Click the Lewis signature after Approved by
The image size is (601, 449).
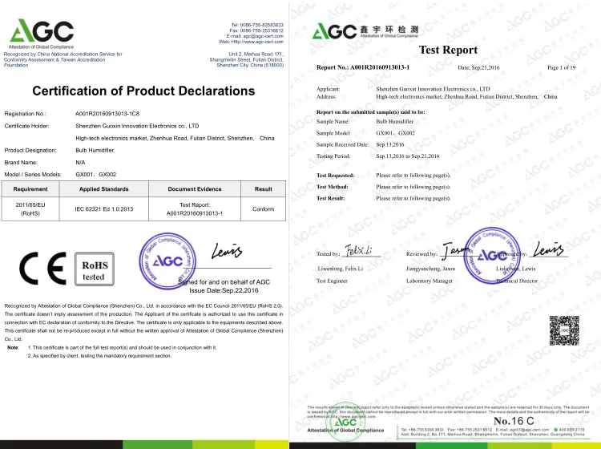tap(548, 249)
